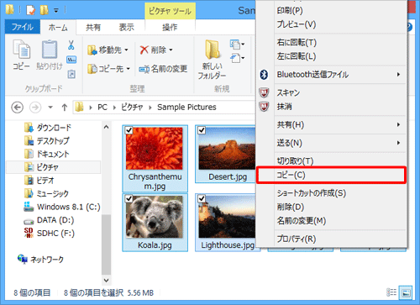Open the recent locations dropdown arrow
Screen dimensions: 420x305
coord(50,108)
